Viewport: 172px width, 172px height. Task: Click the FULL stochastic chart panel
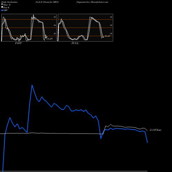85,28
